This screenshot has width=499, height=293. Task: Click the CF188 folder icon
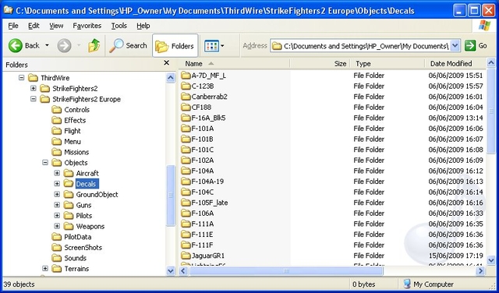point(186,108)
